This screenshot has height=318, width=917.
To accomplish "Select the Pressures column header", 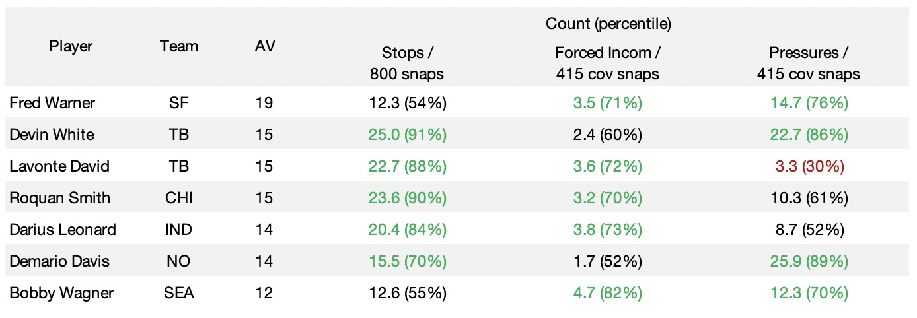I will 808,63.
